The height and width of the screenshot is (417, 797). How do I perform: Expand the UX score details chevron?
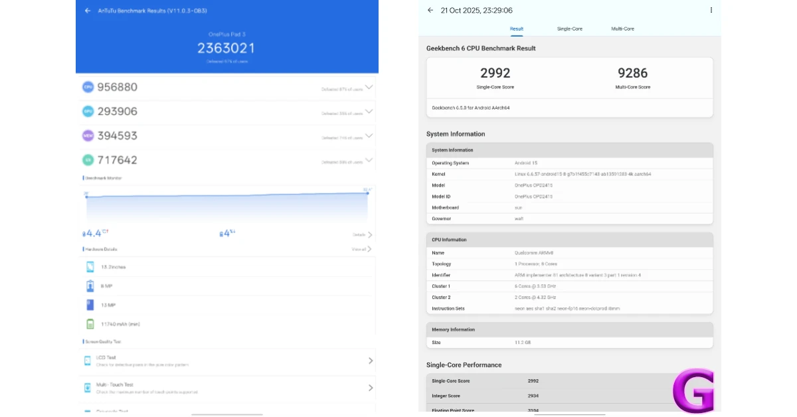pos(369,159)
